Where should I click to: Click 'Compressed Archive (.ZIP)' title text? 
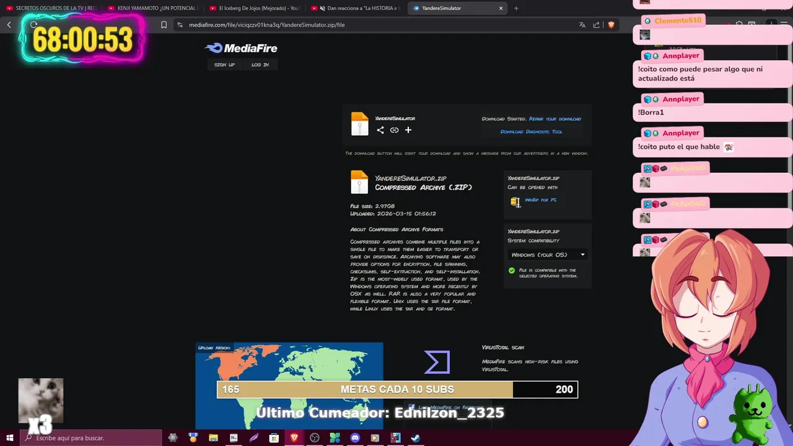pyautogui.click(x=423, y=187)
